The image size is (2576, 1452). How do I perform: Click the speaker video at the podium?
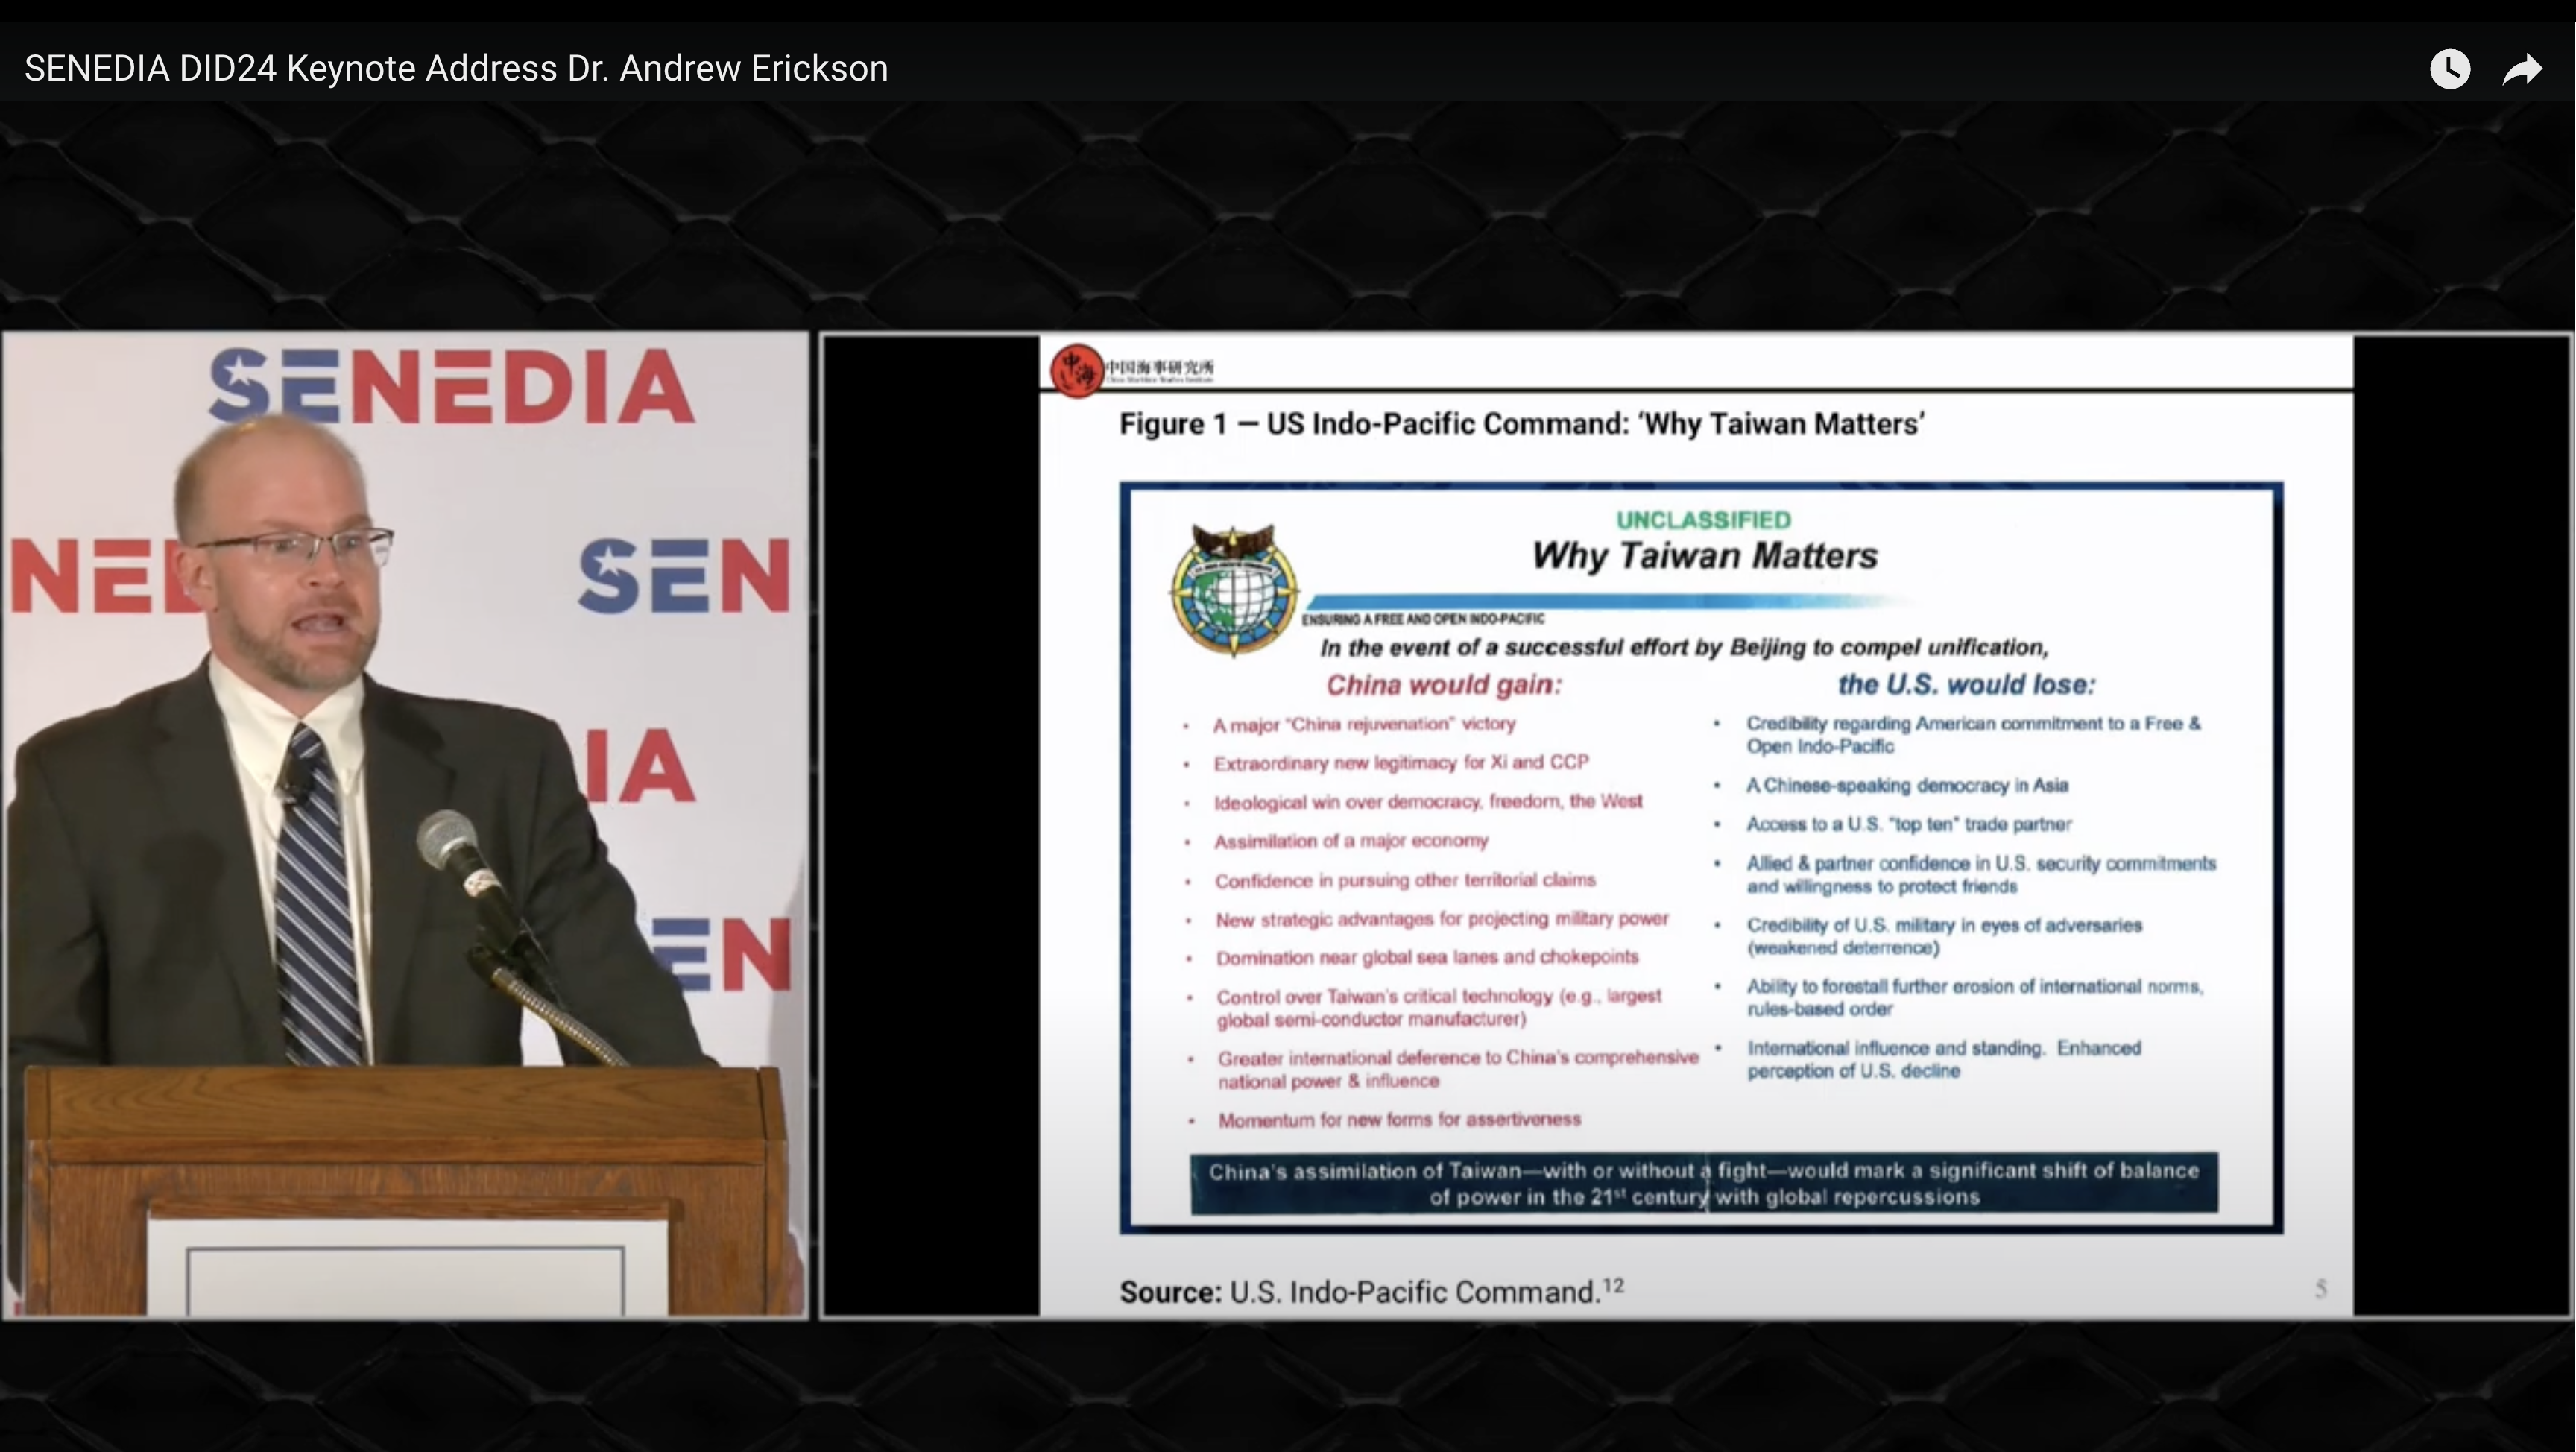405,825
